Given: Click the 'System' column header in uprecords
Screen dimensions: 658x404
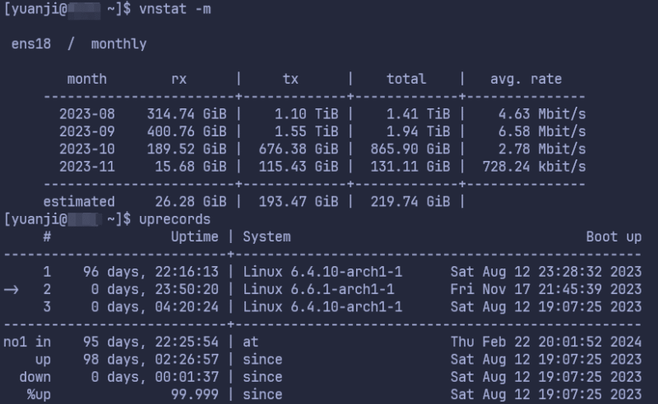Looking at the screenshot, I should pos(266,236).
